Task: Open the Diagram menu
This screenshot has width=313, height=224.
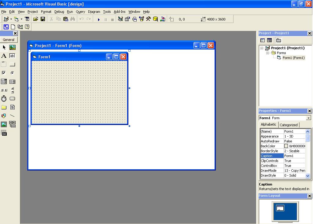Action: [x=94, y=12]
